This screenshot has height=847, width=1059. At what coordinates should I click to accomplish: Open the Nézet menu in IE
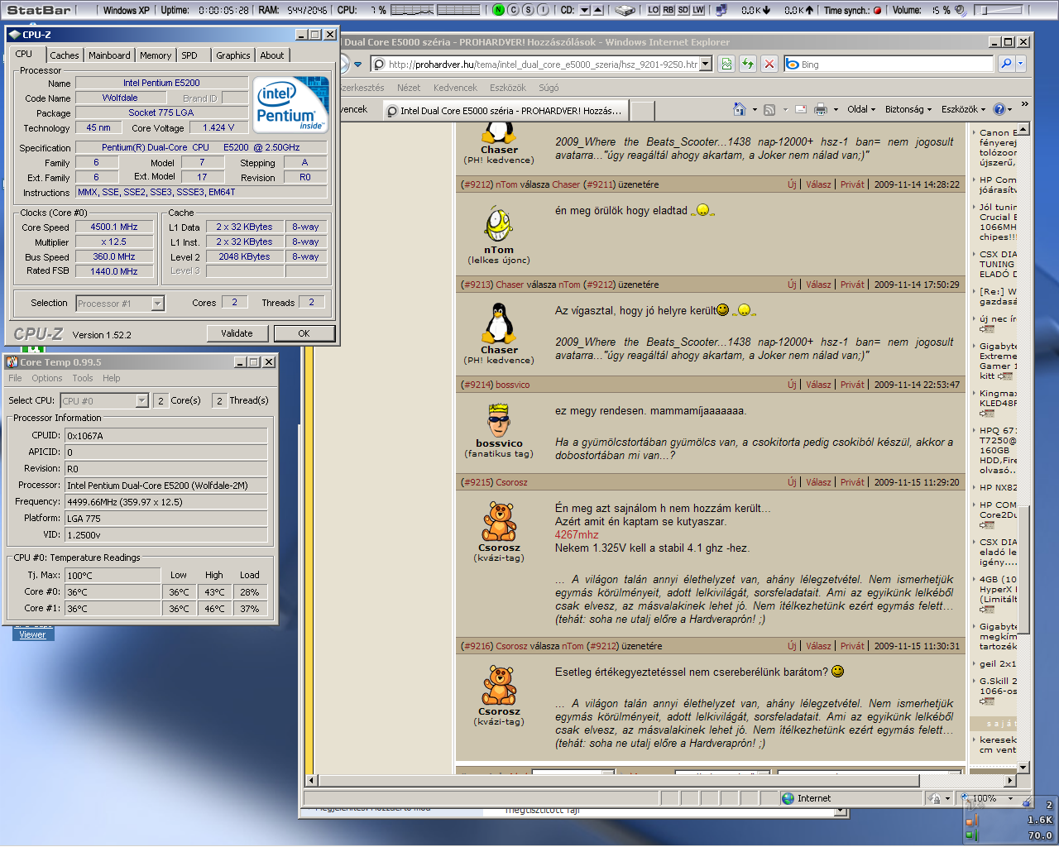[x=409, y=87]
